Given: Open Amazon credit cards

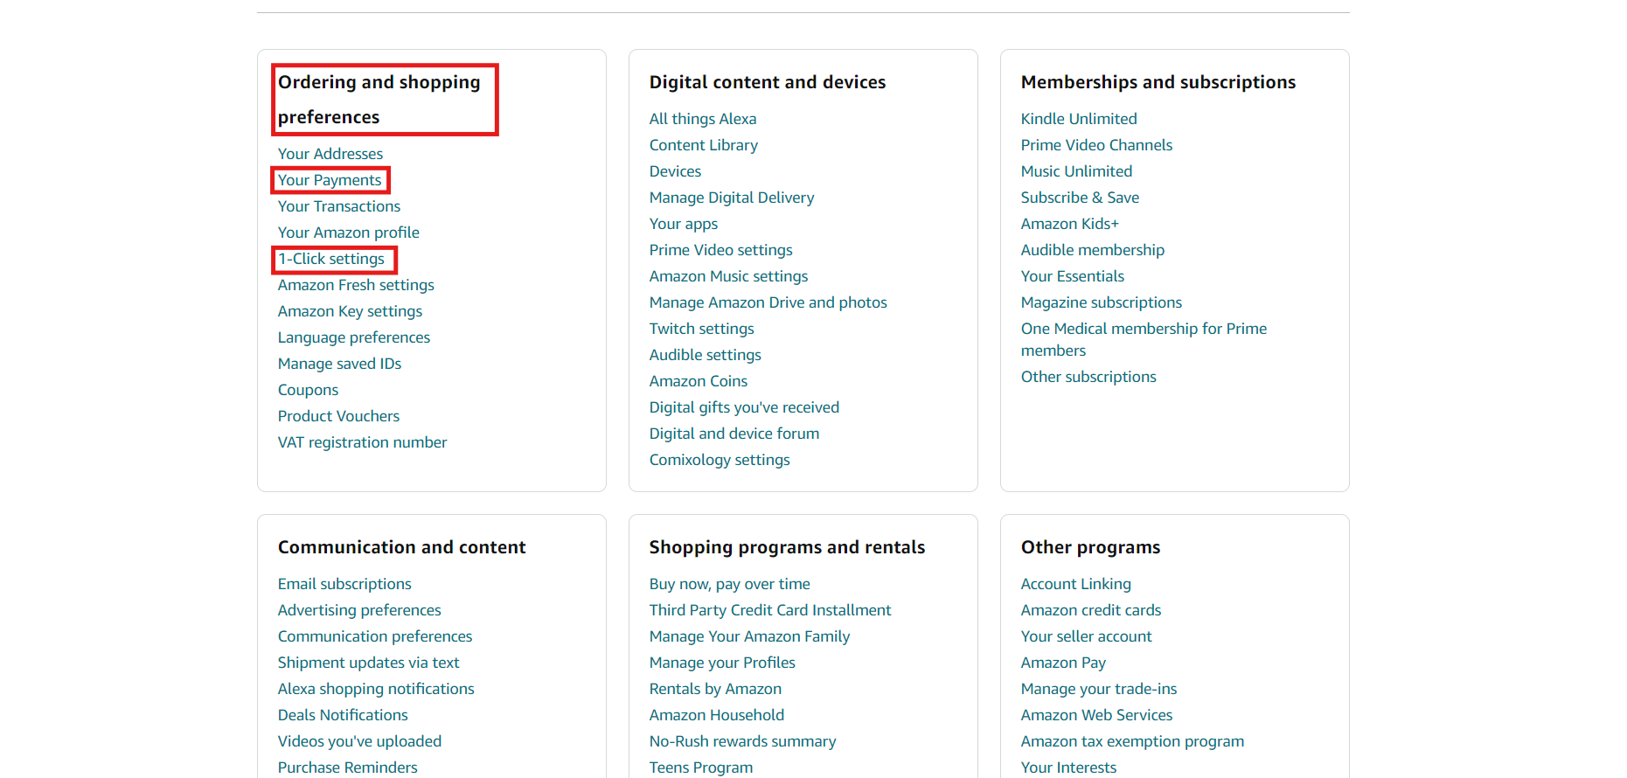Looking at the screenshot, I should click(1091, 610).
